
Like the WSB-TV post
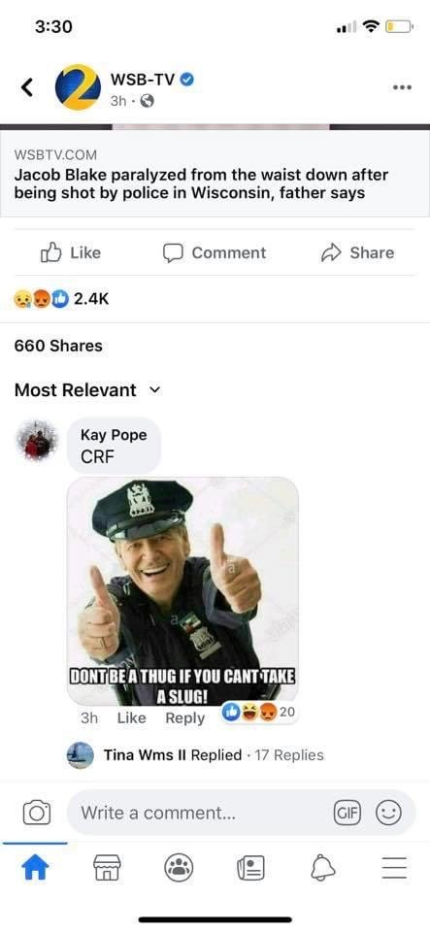coord(70,252)
